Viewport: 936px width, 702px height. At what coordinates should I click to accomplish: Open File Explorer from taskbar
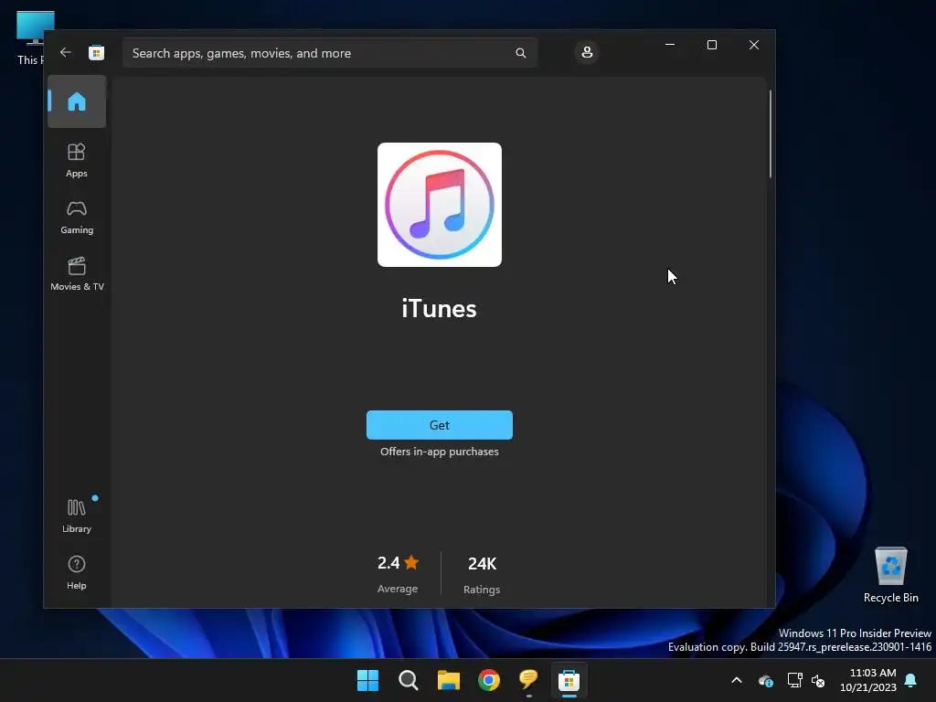coord(448,680)
